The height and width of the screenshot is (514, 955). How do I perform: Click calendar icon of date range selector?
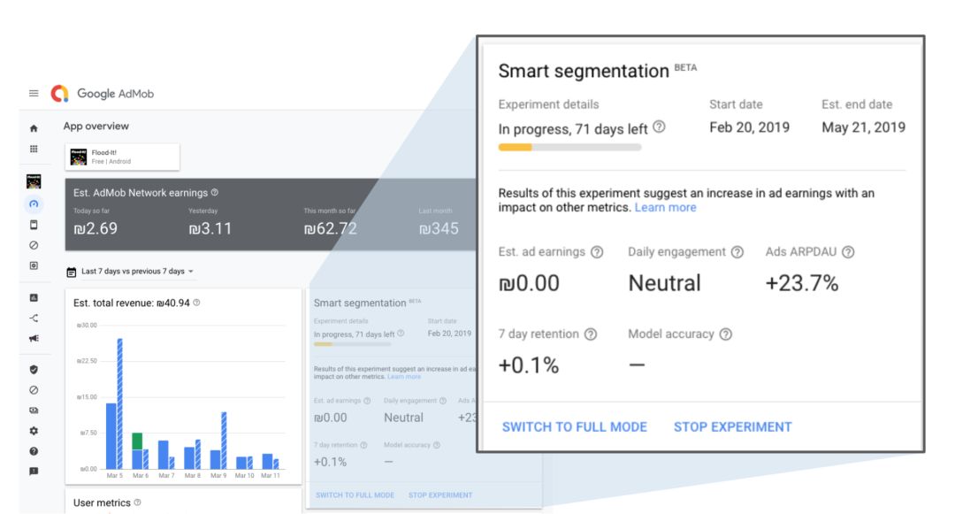point(72,272)
